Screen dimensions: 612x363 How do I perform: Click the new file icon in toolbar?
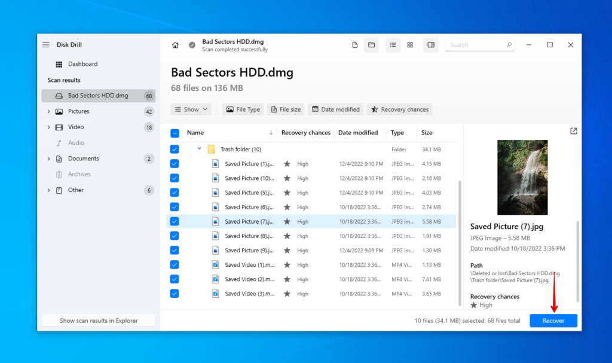pyautogui.click(x=354, y=44)
